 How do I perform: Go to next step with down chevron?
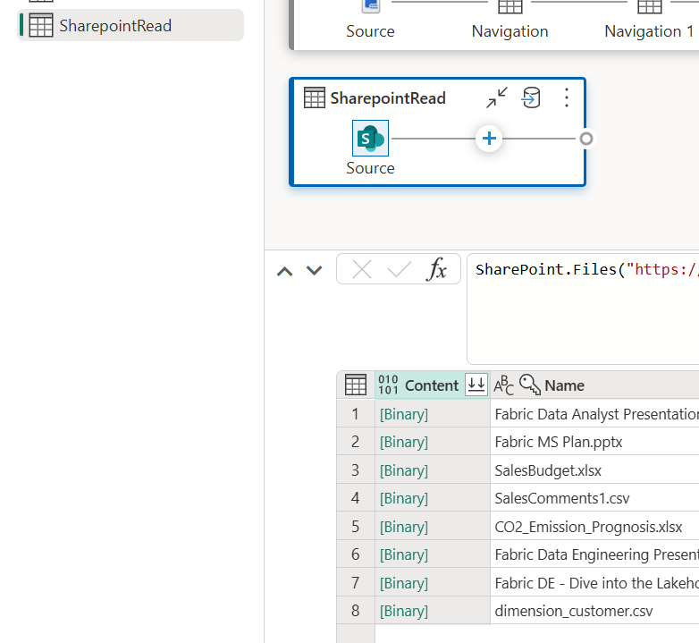click(315, 270)
